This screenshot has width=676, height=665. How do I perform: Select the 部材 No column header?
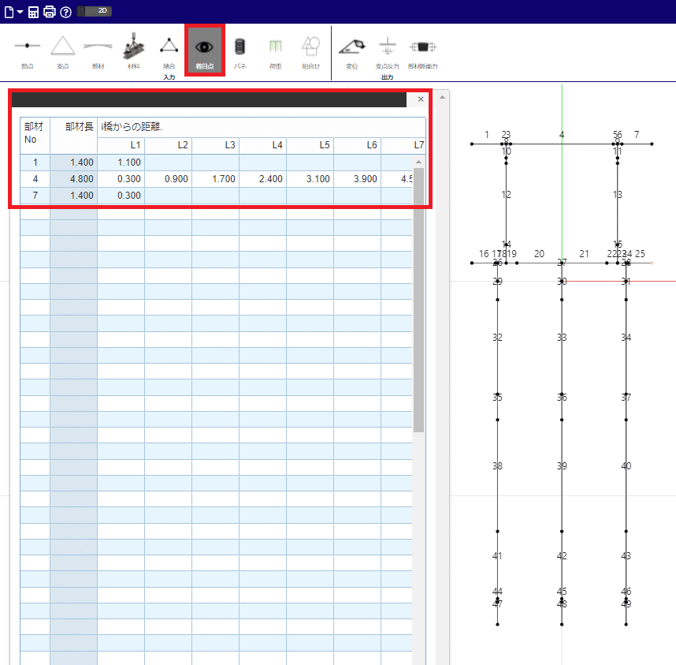pyautogui.click(x=35, y=135)
